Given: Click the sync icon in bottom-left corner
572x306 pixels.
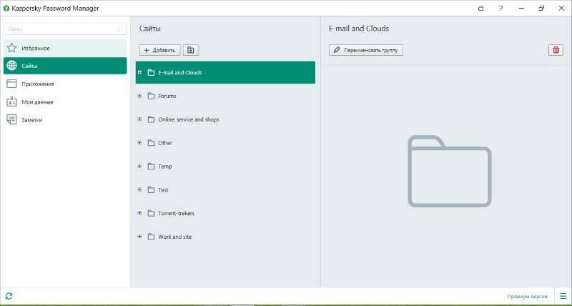Looking at the screenshot, I should click(9, 296).
